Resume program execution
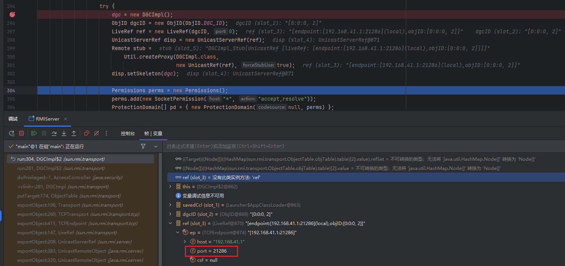Image resolution: width=565 pixels, height=266 pixels. point(34,133)
